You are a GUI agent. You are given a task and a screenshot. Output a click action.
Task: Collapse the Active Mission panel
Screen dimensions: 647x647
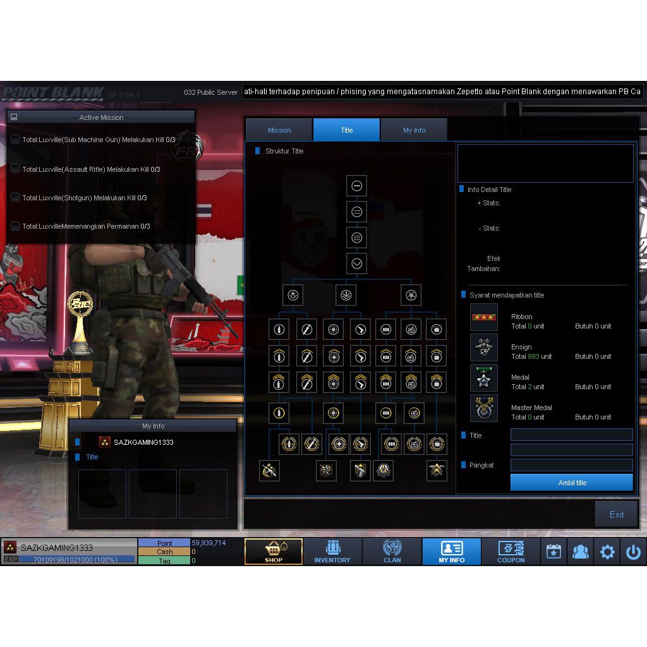coord(14,117)
